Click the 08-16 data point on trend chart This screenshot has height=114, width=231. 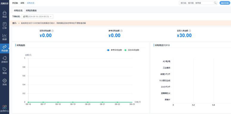pyautogui.click(x=28, y=102)
